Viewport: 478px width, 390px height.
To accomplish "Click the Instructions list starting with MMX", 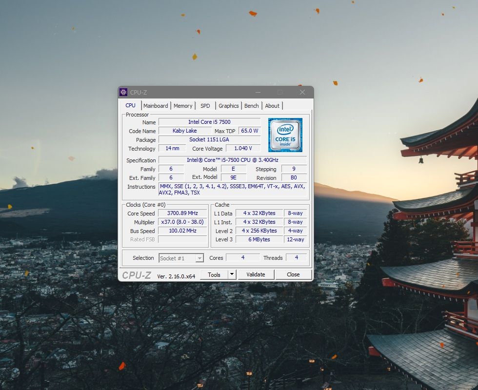I will point(232,189).
